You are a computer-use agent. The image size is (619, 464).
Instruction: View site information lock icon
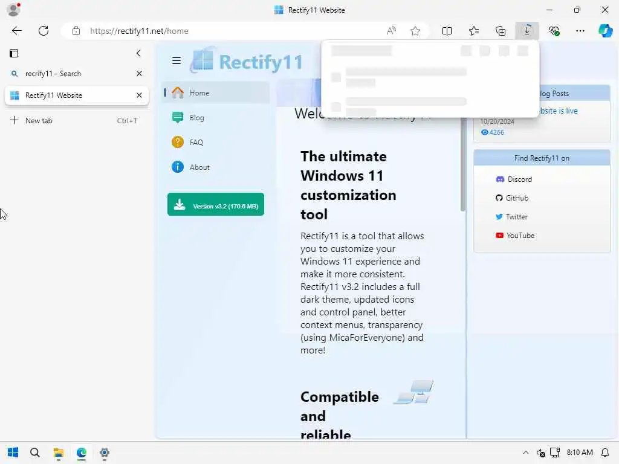click(x=76, y=31)
